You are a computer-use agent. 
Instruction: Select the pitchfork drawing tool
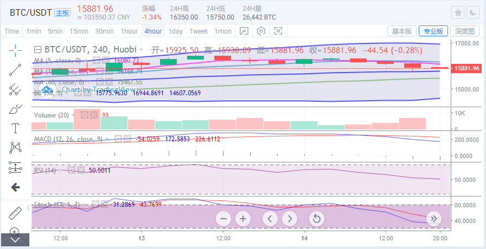pyautogui.click(x=15, y=89)
